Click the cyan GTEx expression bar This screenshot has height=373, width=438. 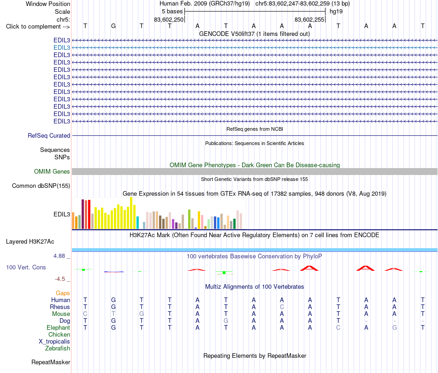(x=137, y=222)
